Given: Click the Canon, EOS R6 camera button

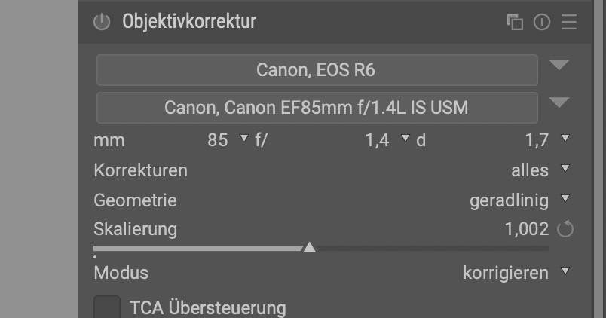Looking at the screenshot, I should click(x=317, y=71).
